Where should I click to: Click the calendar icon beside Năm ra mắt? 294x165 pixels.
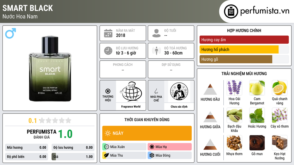point(108,33)
